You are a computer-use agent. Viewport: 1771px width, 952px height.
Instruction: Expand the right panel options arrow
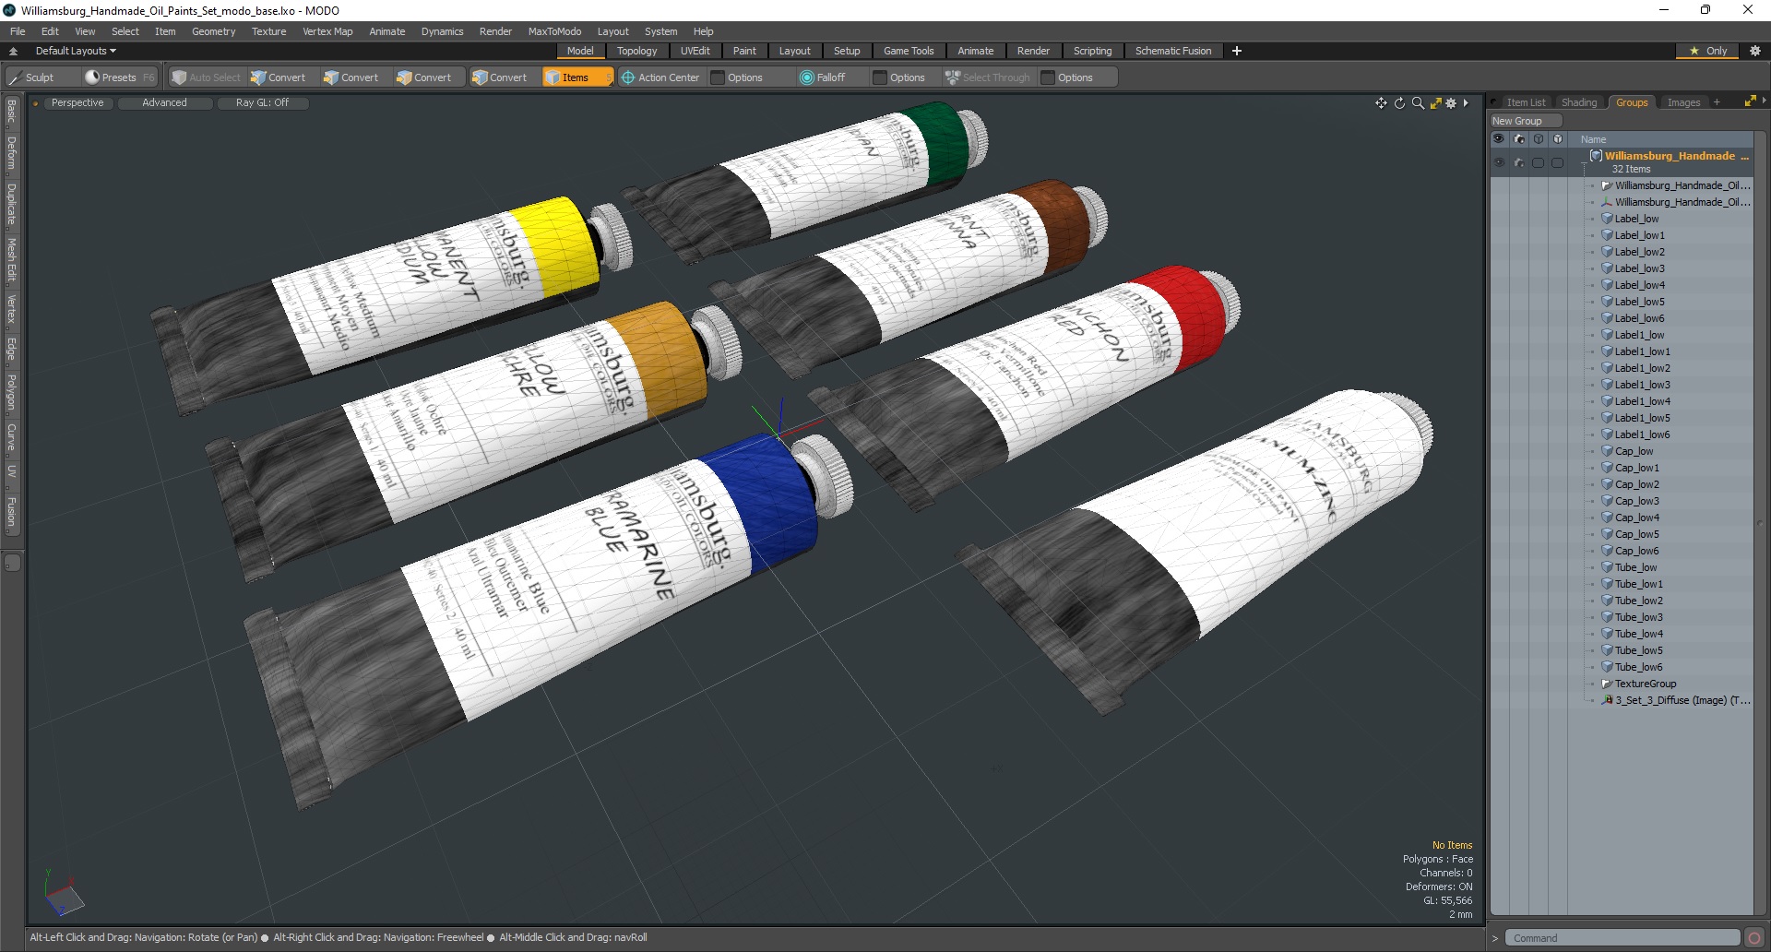tap(1764, 101)
